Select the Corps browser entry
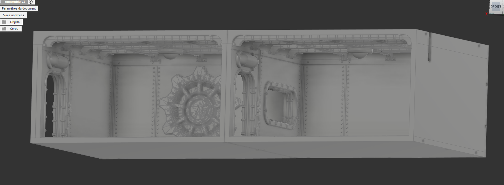 point(14,29)
